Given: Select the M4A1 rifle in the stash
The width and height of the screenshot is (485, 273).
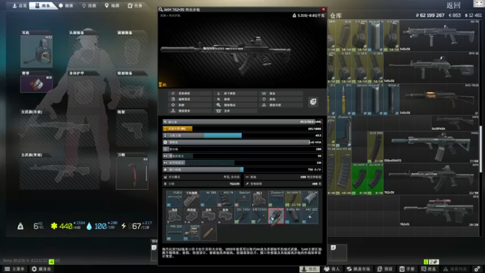Looking at the screenshot, I should click(432, 147).
